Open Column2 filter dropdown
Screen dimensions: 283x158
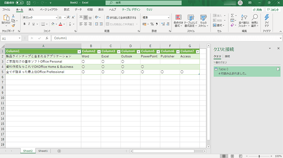99,52
